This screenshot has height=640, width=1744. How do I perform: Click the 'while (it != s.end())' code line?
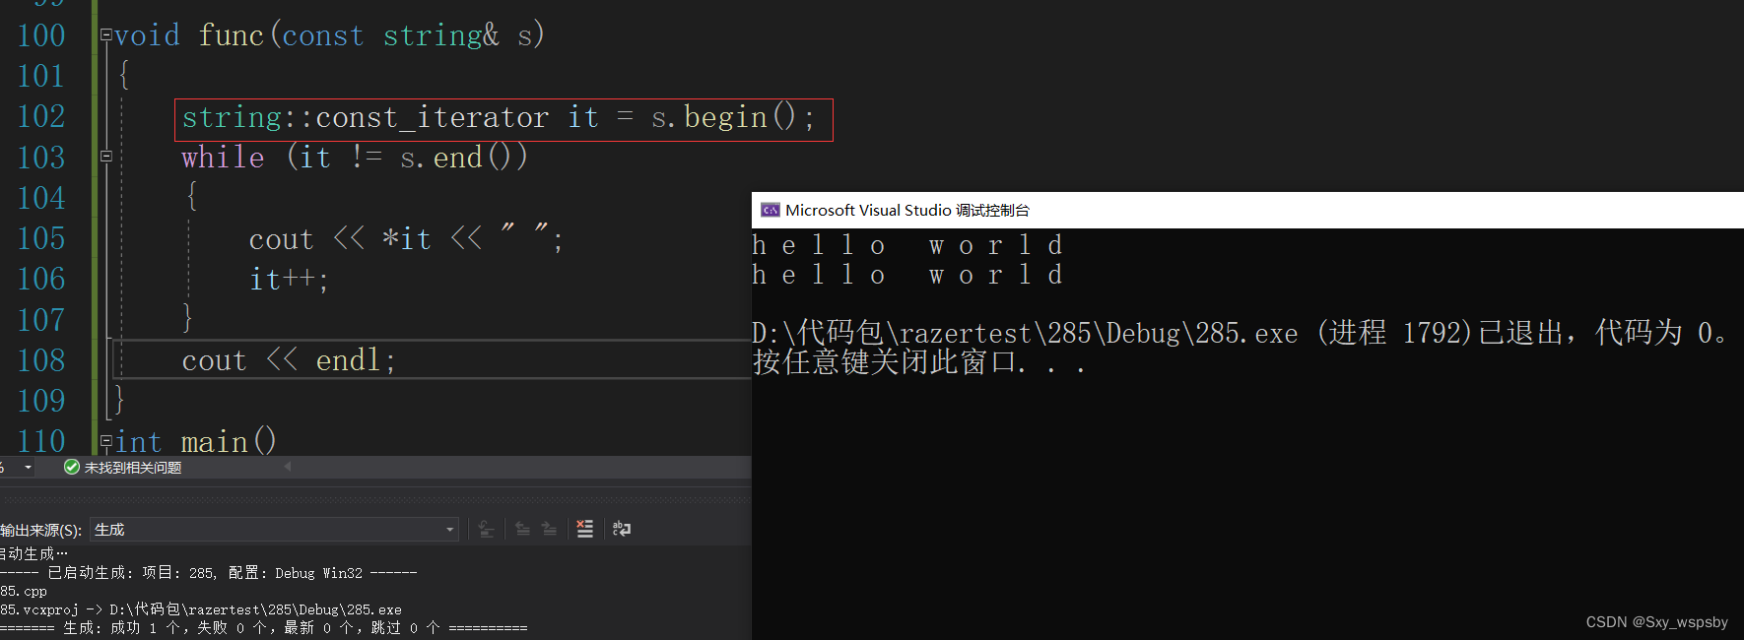(355, 158)
